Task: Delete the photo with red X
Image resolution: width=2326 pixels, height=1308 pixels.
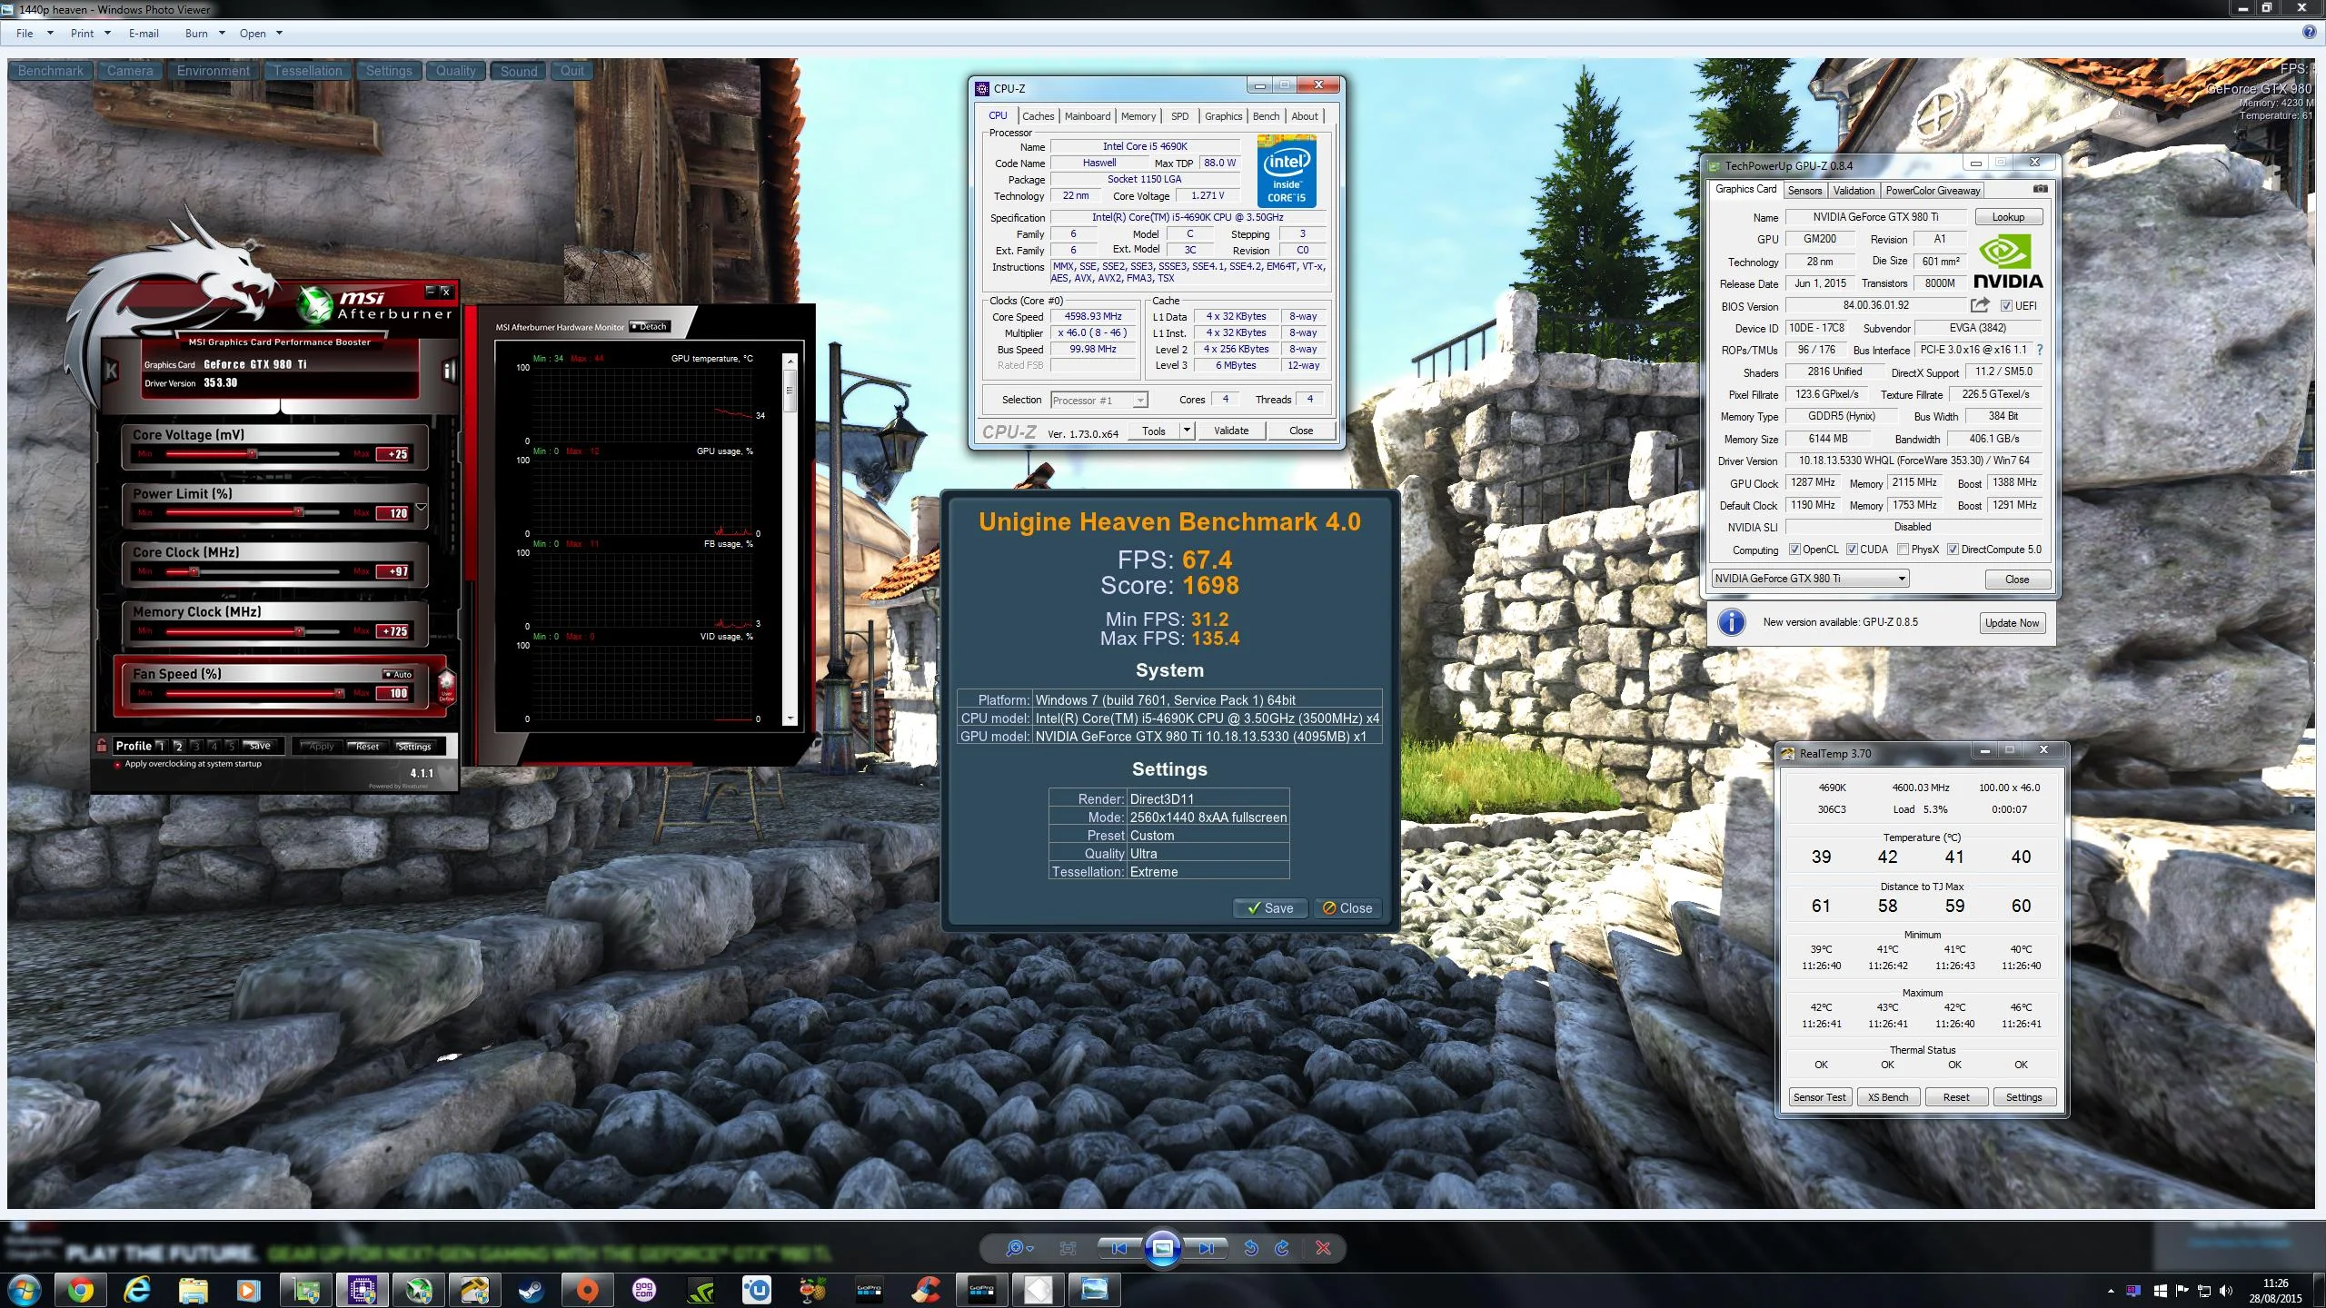Action: [x=1323, y=1248]
